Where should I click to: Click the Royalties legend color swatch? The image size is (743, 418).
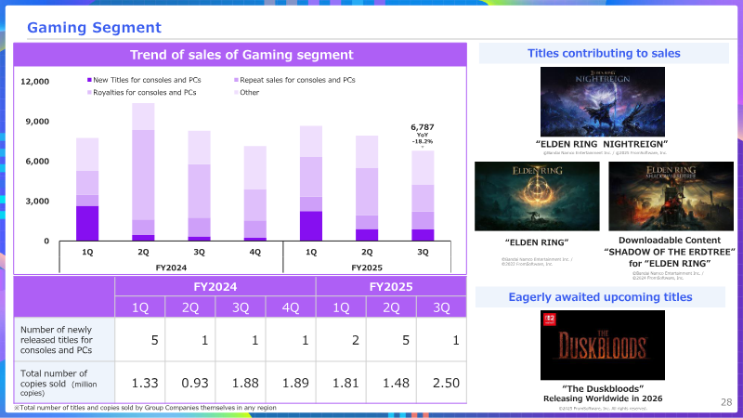click(89, 92)
